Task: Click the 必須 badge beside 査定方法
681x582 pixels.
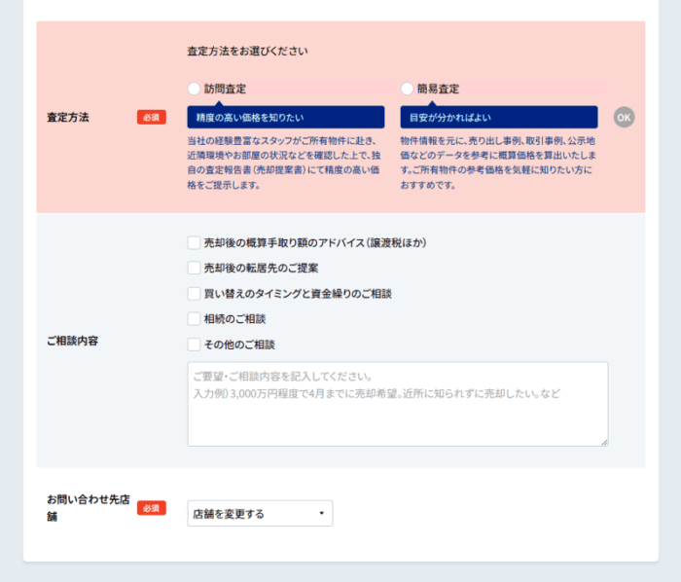Action: click(x=152, y=117)
